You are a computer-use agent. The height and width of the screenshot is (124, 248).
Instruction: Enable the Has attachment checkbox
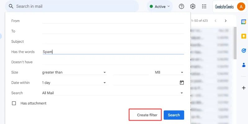click(x=14, y=103)
